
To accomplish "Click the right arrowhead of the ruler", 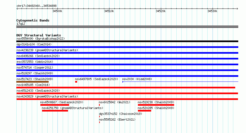I will 237,9.
